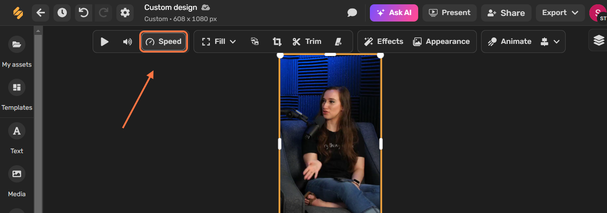The height and width of the screenshot is (213, 607).
Task: Toggle the video volume icon
Action: [x=127, y=42]
